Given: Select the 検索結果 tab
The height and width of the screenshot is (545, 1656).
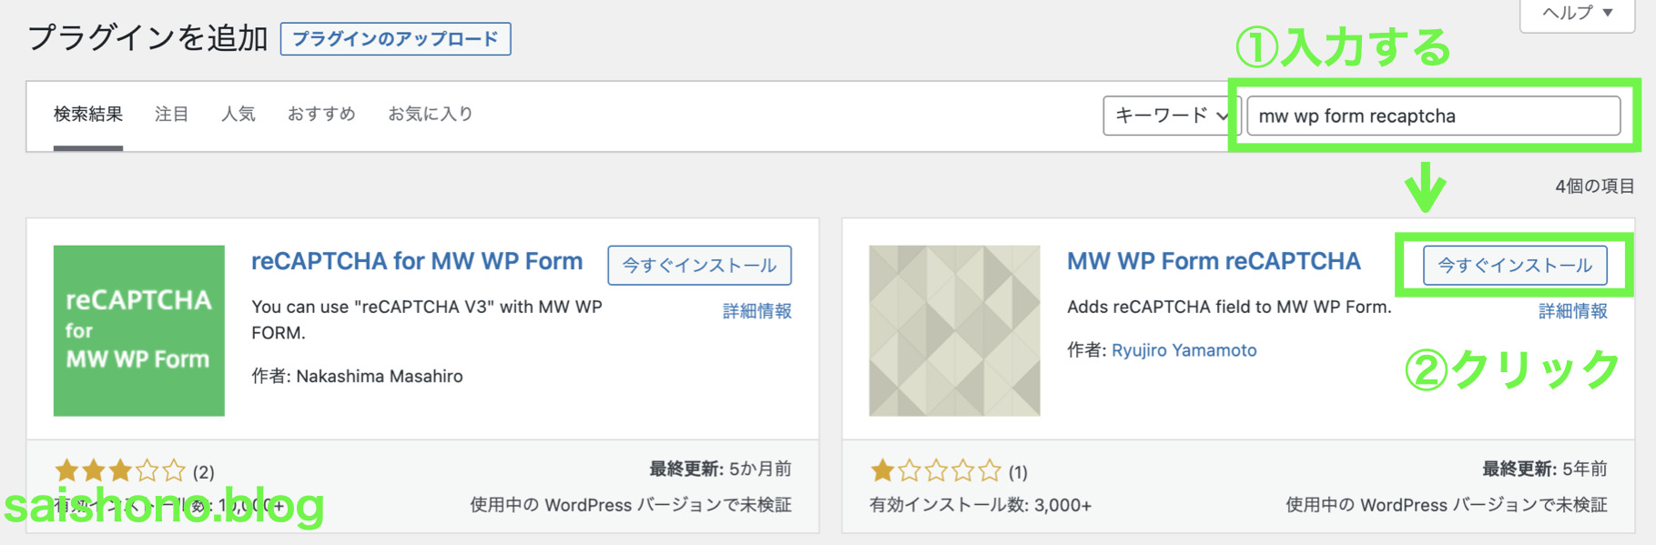Looking at the screenshot, I should 87,113.
